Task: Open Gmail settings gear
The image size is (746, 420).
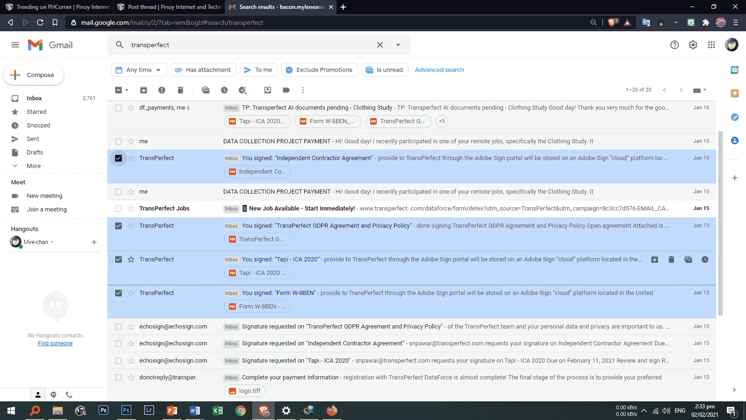Action: pos(693,45)
